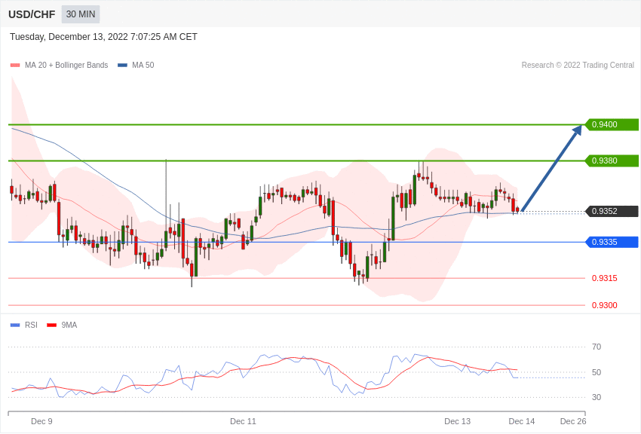
Task: Click the blue MA 50 legend swatch
Action: 122,66
